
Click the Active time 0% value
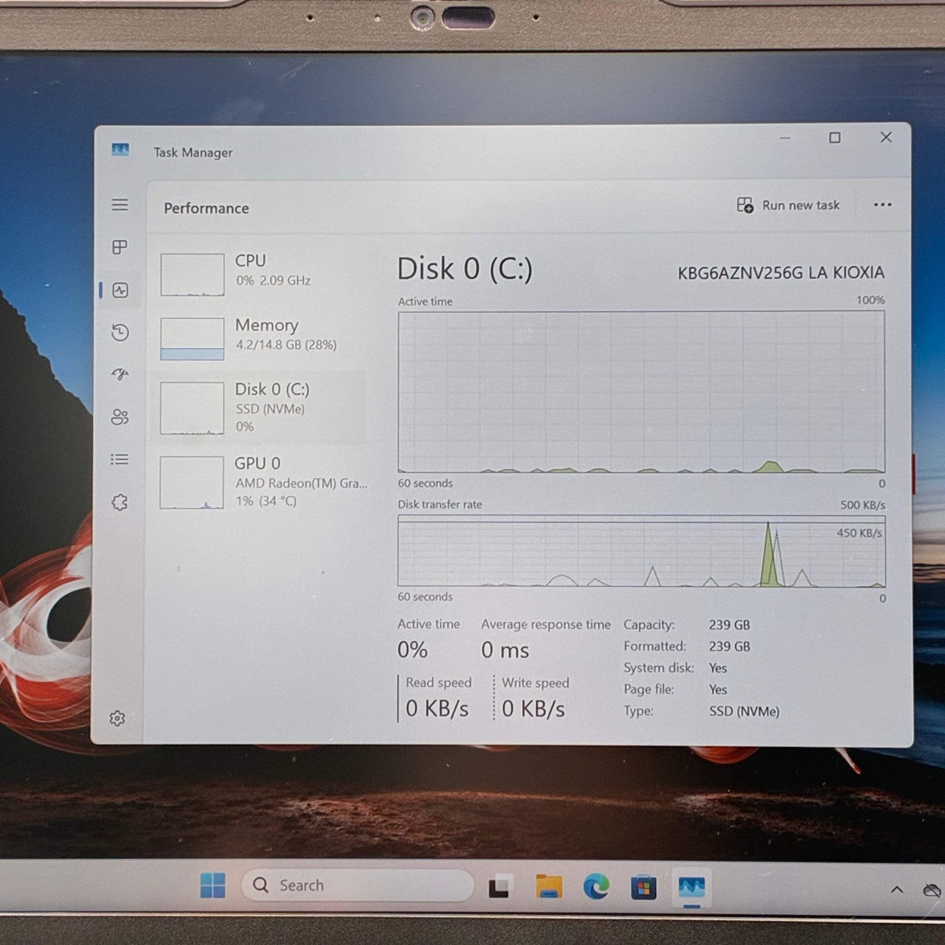pyautogui.click(x=412, y=650)
